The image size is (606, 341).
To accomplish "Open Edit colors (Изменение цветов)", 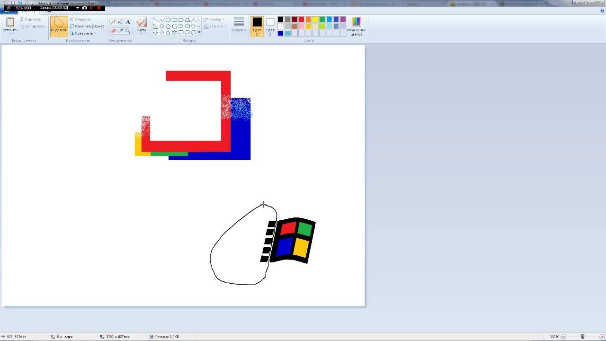I will [x=356, y=26].
